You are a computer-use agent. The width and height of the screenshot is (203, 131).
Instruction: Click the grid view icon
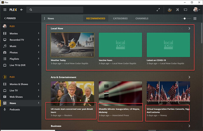[195, 19]
